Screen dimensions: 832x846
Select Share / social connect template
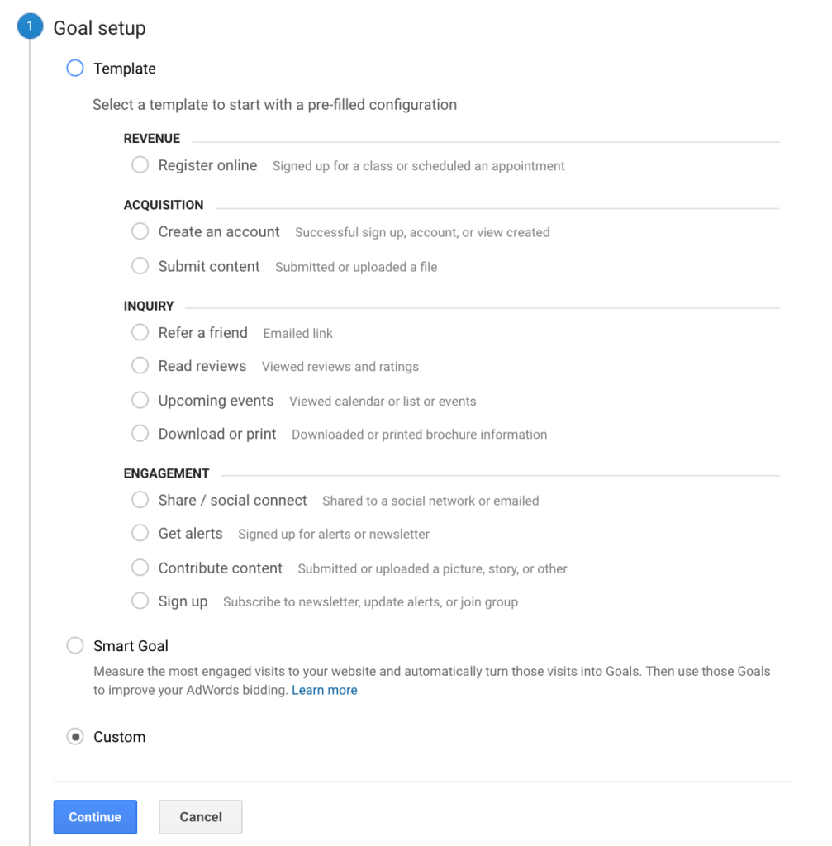pyautogui.click(x=140, y=501)
